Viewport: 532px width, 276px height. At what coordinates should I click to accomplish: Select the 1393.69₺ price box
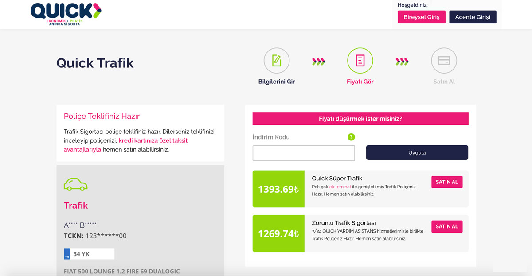(x=278, y=189)
